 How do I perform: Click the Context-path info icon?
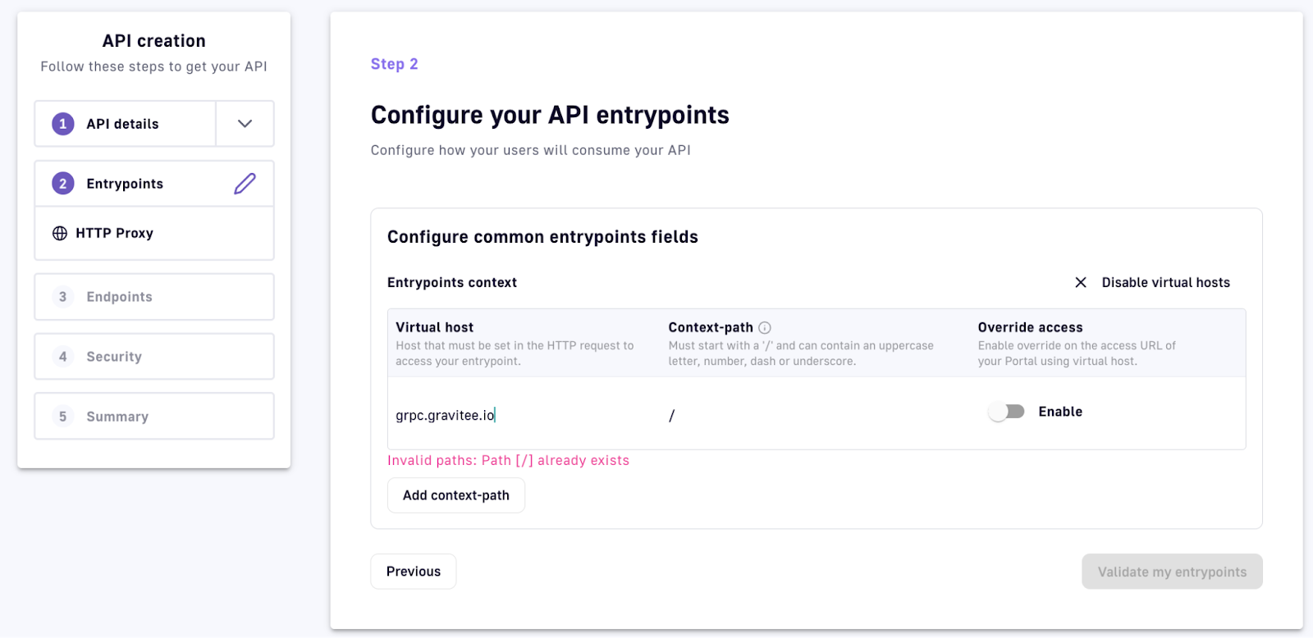765,328
